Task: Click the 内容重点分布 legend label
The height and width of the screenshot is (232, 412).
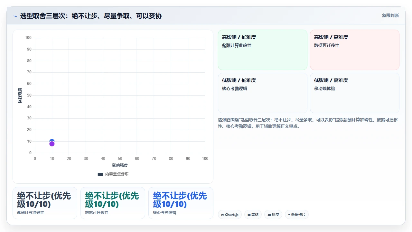Action: pyautogui.click(x=117, y=174)
